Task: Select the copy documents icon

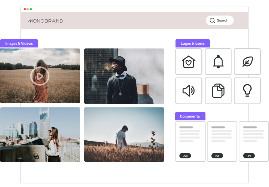Action: click(x=218, y=91)
